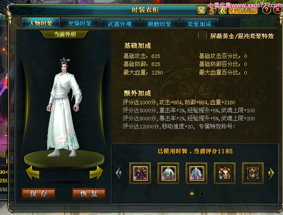The height and width of the screenshot is (215, 283).
Task: Enable 屏蔽黄金/混沌套装特效 checkbox
Action: coord(202,35)
